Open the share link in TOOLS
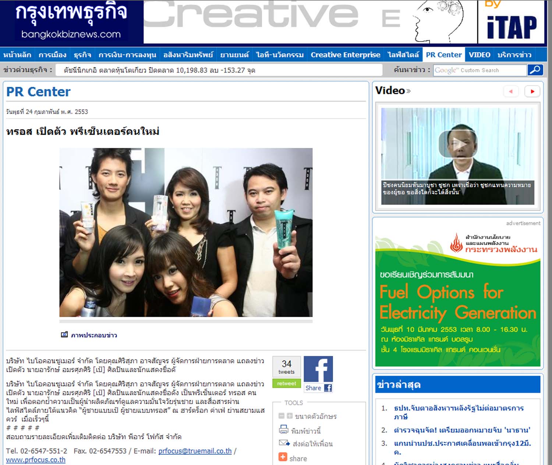Viewport: 552px width, 465px height. coord(298,458)
